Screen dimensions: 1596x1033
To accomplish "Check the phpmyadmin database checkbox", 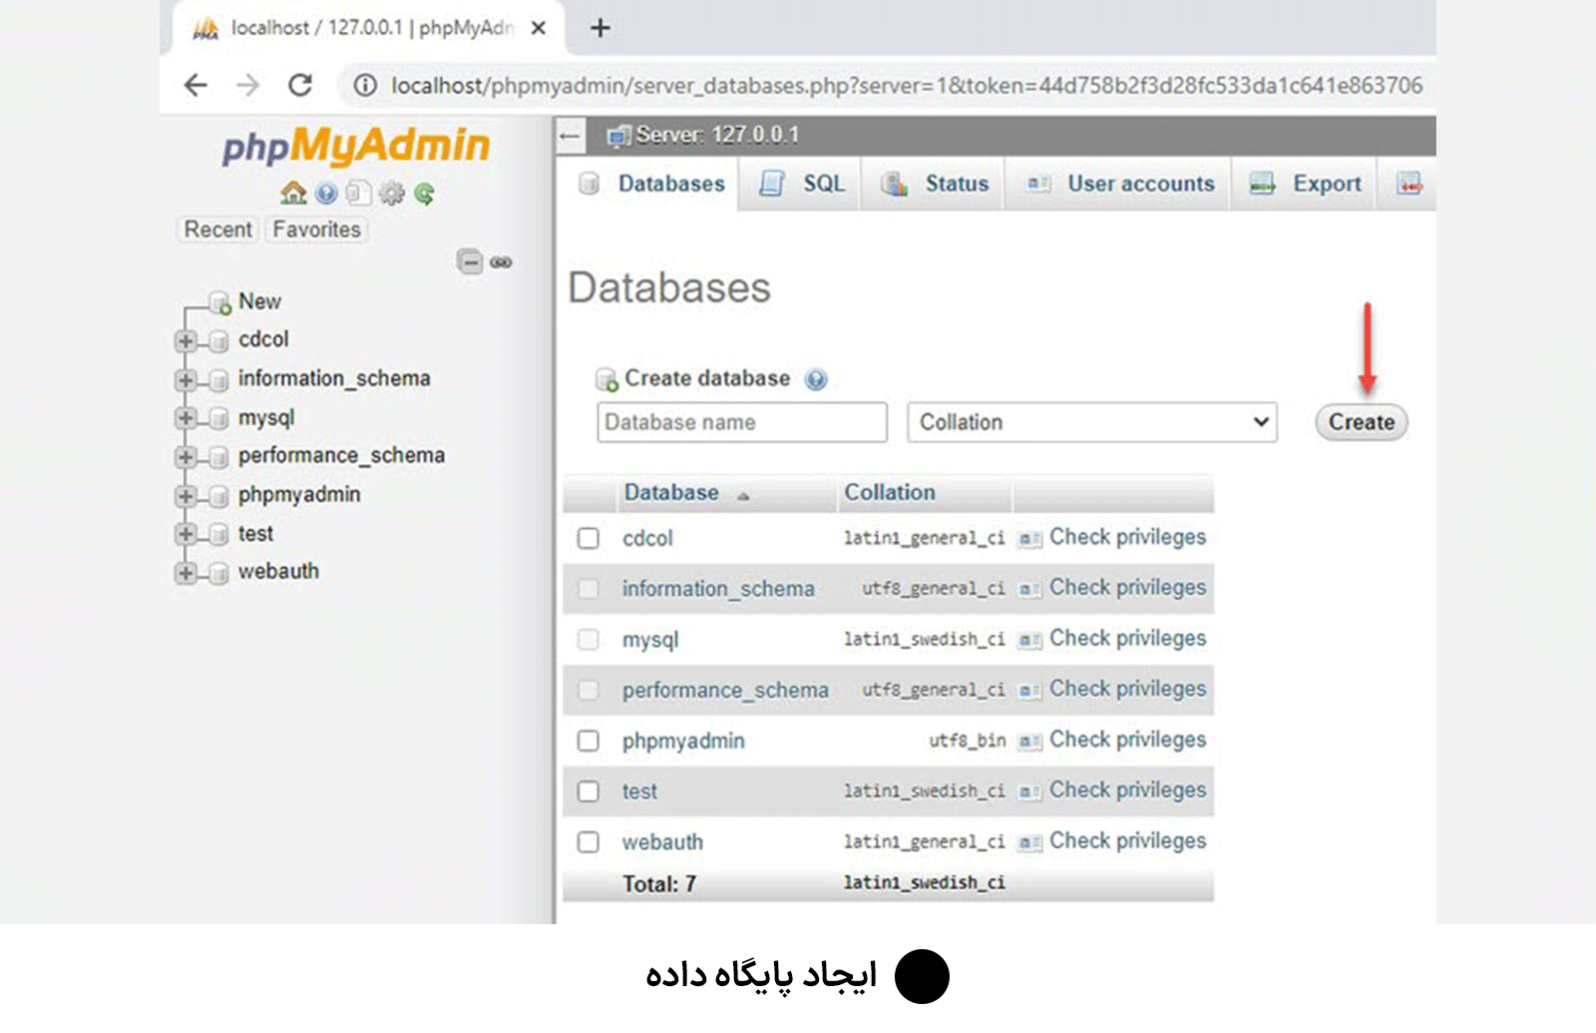I will (x=589, y=742).
